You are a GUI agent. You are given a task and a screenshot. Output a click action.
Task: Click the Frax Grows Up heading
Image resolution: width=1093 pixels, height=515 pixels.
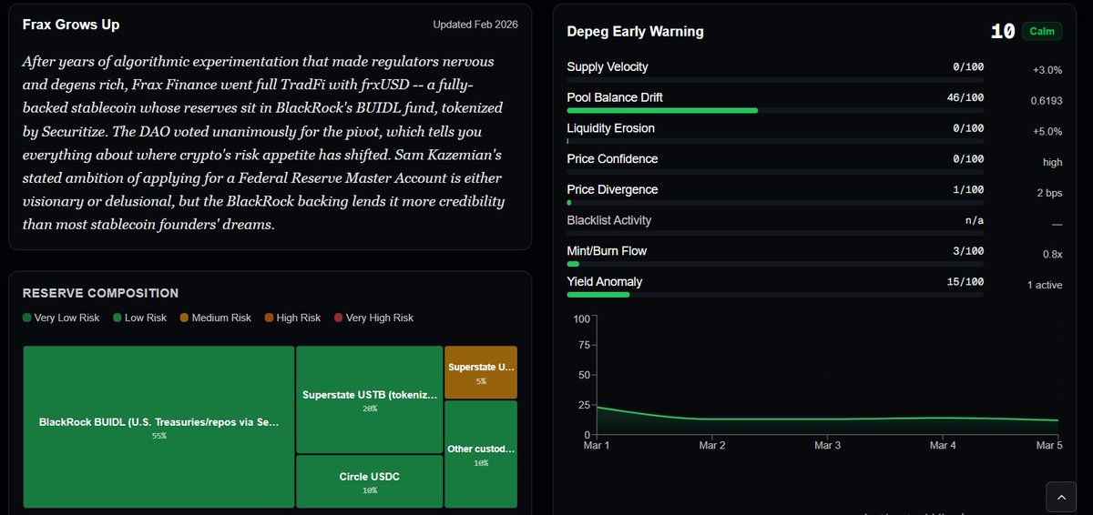pyautogui.click(x=71, y=25)
